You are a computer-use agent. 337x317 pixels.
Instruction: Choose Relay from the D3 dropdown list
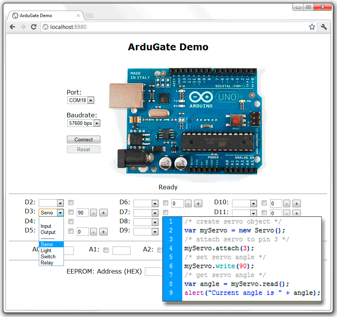pyautogui.click(x=51, y=263)
